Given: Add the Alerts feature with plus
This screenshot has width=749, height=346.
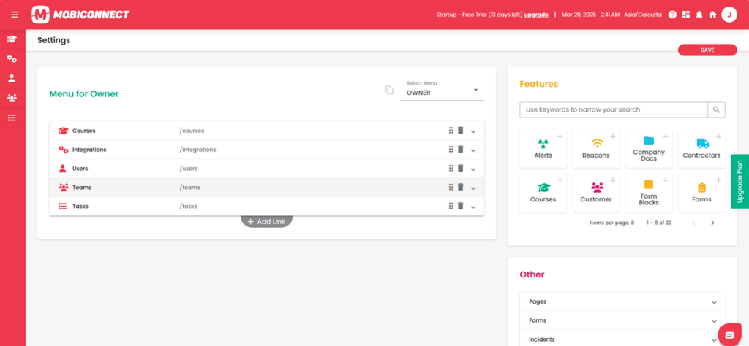Looking at the screenshot, I should pyautogui.click(x=560, y=137).
